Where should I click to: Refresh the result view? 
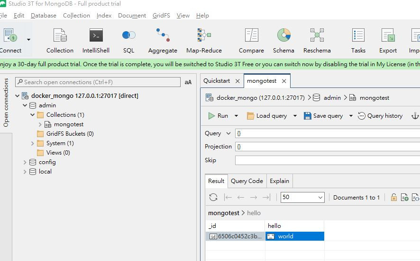coord(213,198)
